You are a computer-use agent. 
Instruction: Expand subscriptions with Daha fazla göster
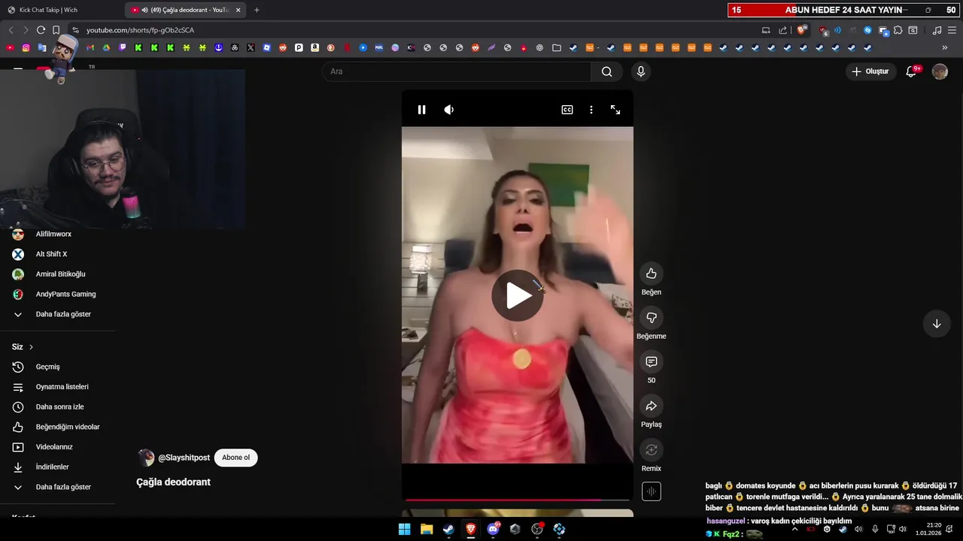pyautogui.click(x=63, y=314)
